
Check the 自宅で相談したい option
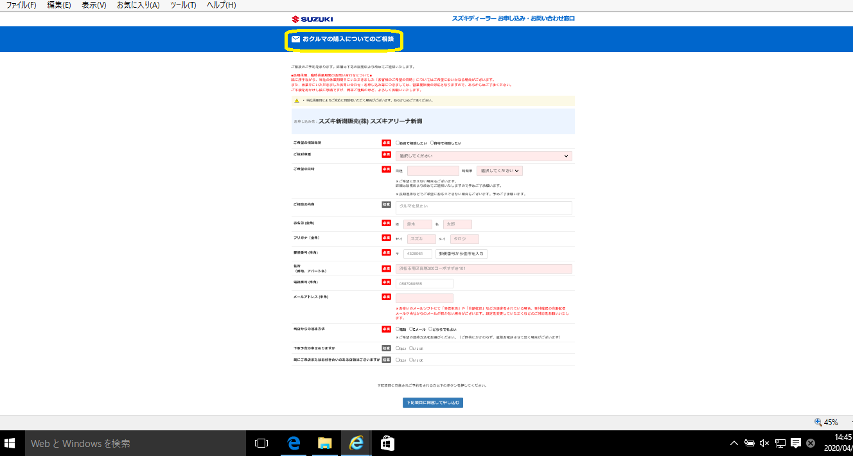[432, 143]
